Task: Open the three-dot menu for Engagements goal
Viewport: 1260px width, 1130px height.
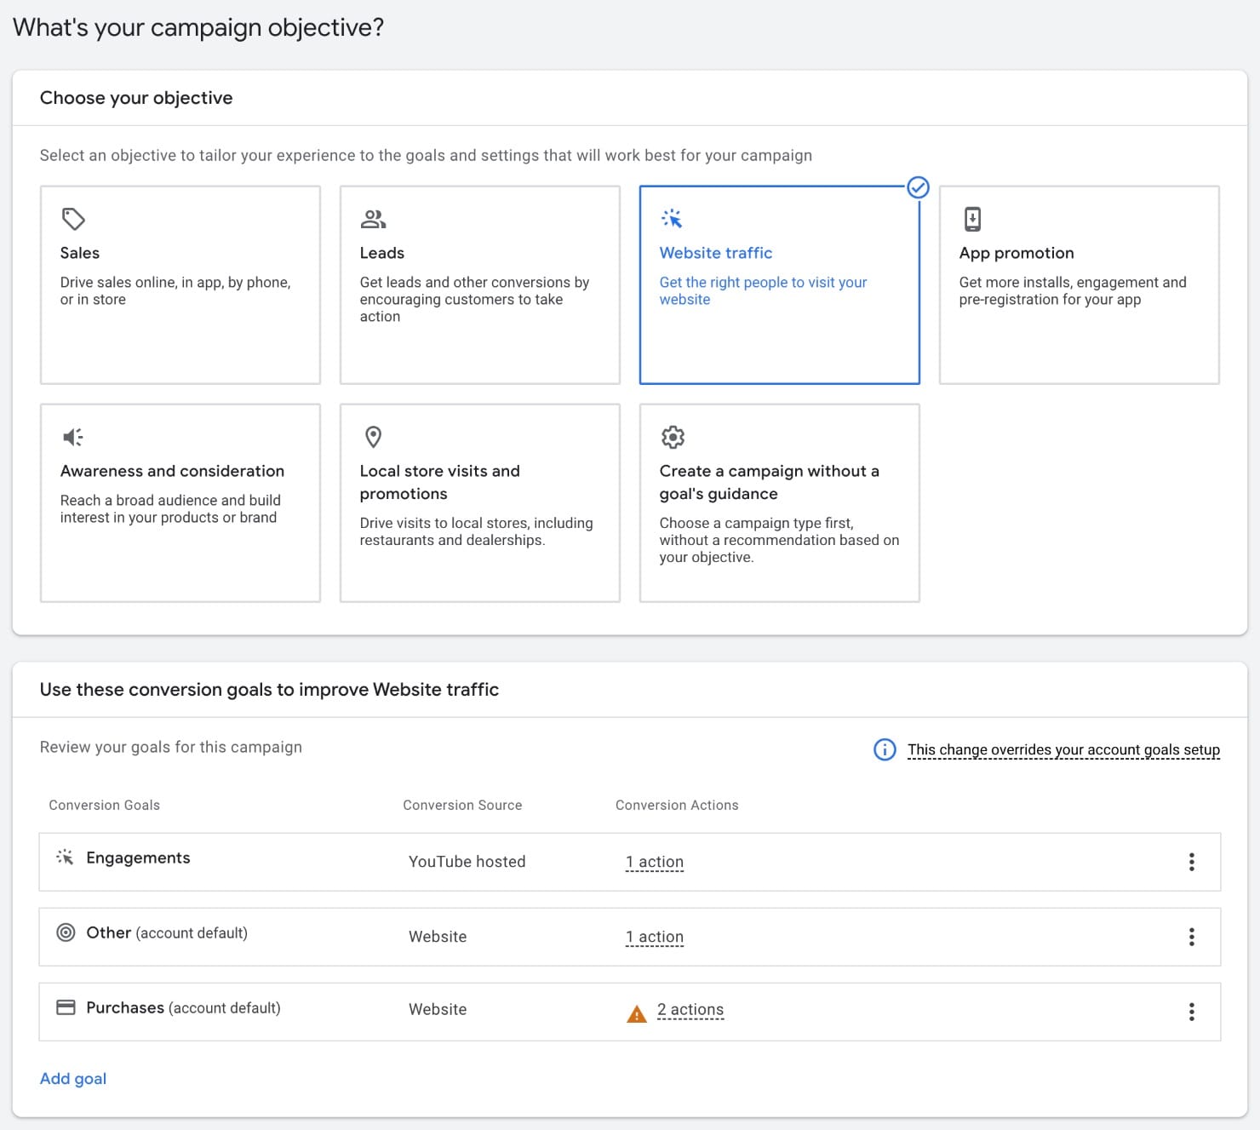Action: coord(1192,862)
